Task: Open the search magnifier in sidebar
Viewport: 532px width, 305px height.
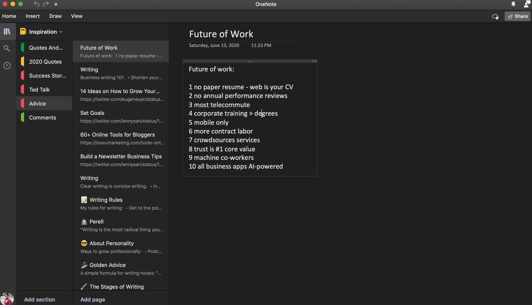Action: point(7,48)
